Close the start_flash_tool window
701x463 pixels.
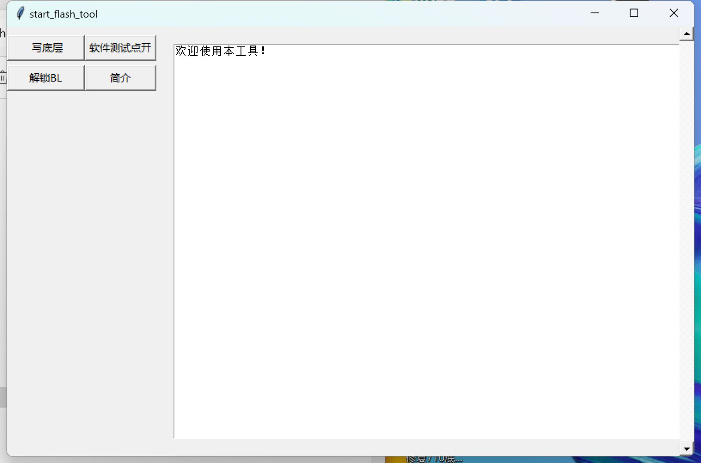[674, 13]
